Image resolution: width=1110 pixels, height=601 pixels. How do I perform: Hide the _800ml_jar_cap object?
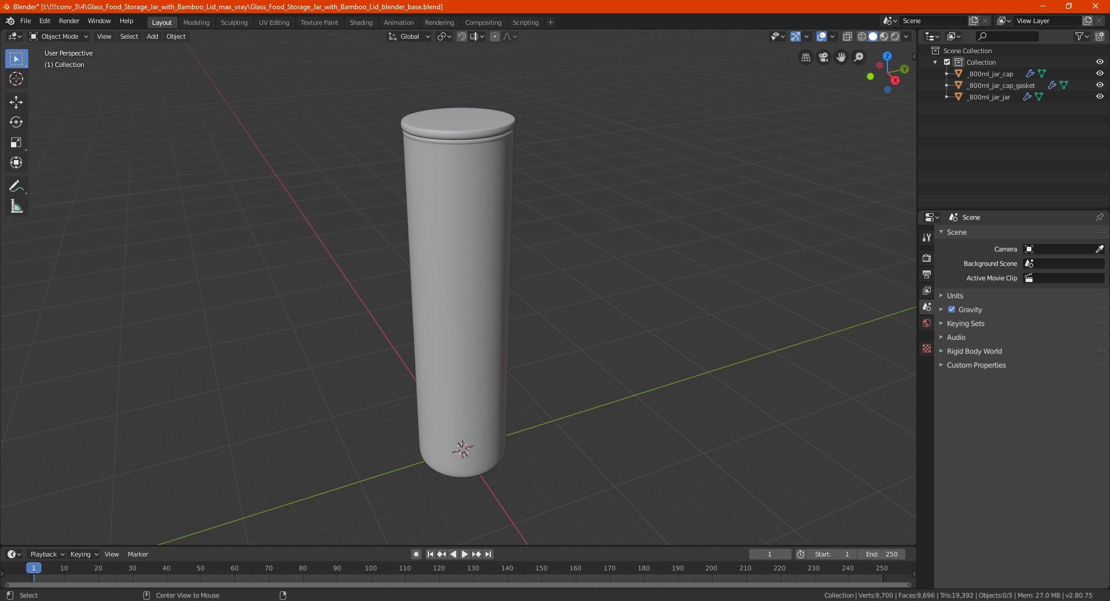coord(1100,74)
